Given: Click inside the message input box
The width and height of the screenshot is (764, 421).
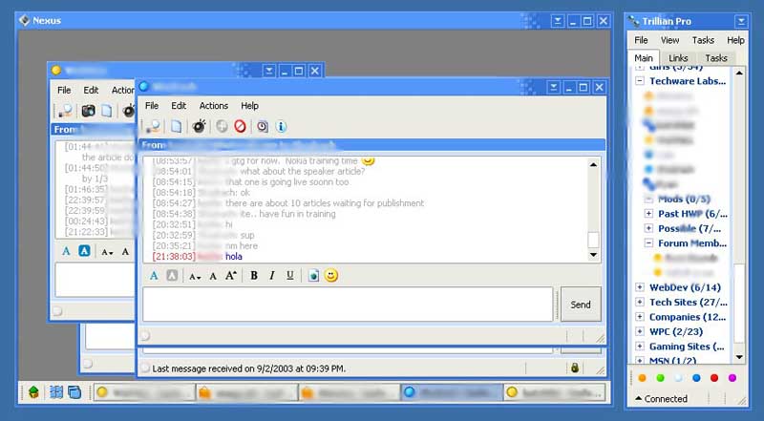Looking at the screenshot, I should coord(347,305).
